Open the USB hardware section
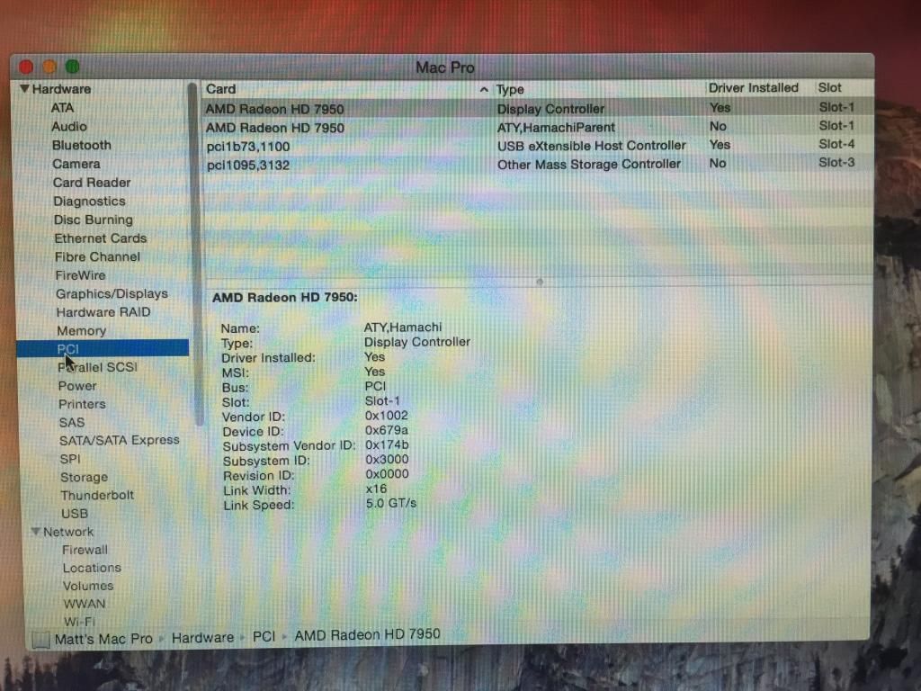921x691 pixels. click(x=75, y=514)
